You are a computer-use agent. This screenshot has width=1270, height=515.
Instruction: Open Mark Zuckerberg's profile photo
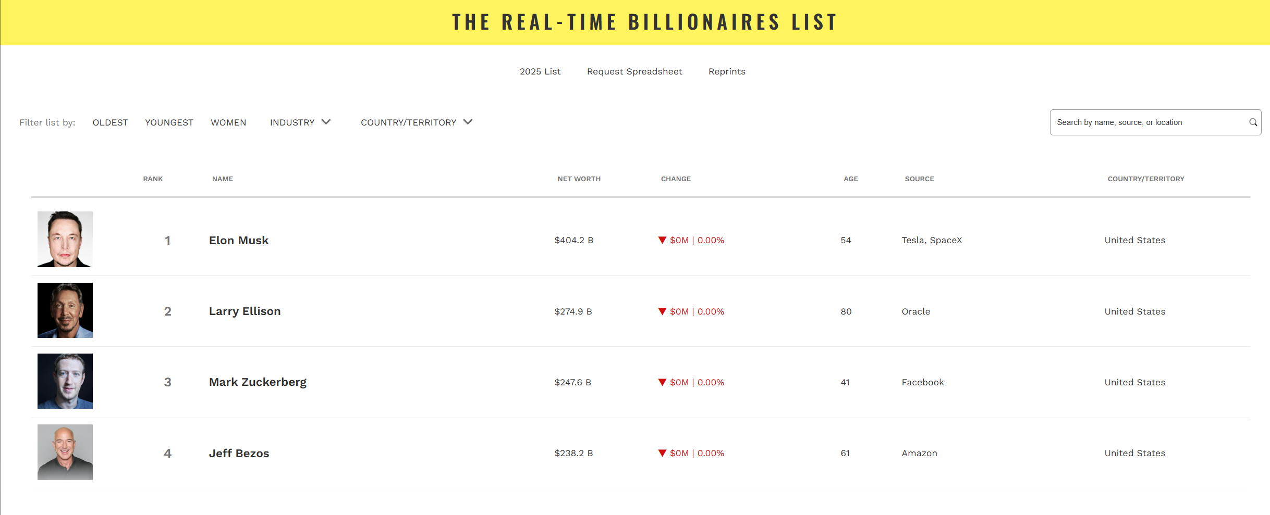coord(65,381)
